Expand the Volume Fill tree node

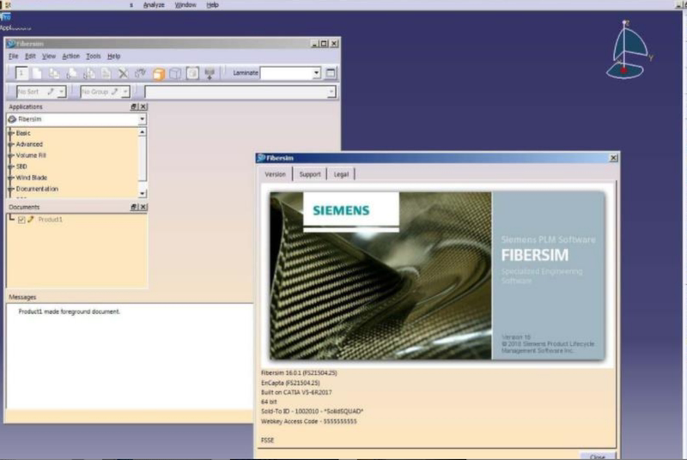click(11, 155)
